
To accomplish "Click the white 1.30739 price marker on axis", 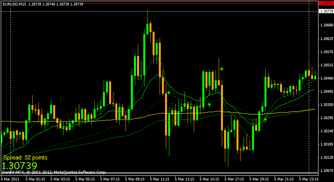I will [326, 11].
